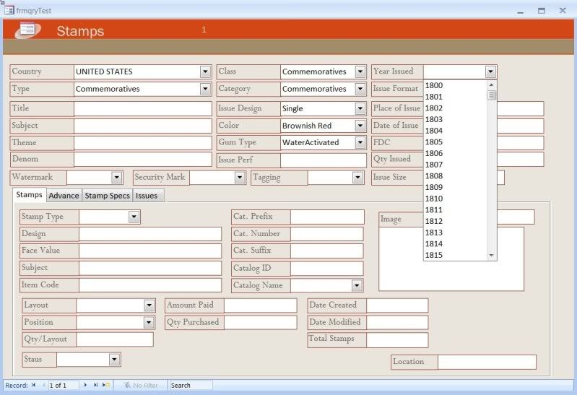Open the Country dropdown arrow
This screenshot has width=577, height=395.
(205, 71)
